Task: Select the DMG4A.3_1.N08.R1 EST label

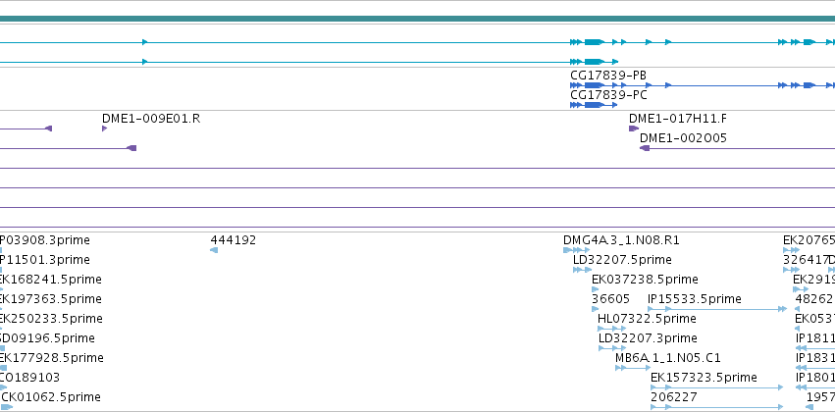Action: [621, 240]
